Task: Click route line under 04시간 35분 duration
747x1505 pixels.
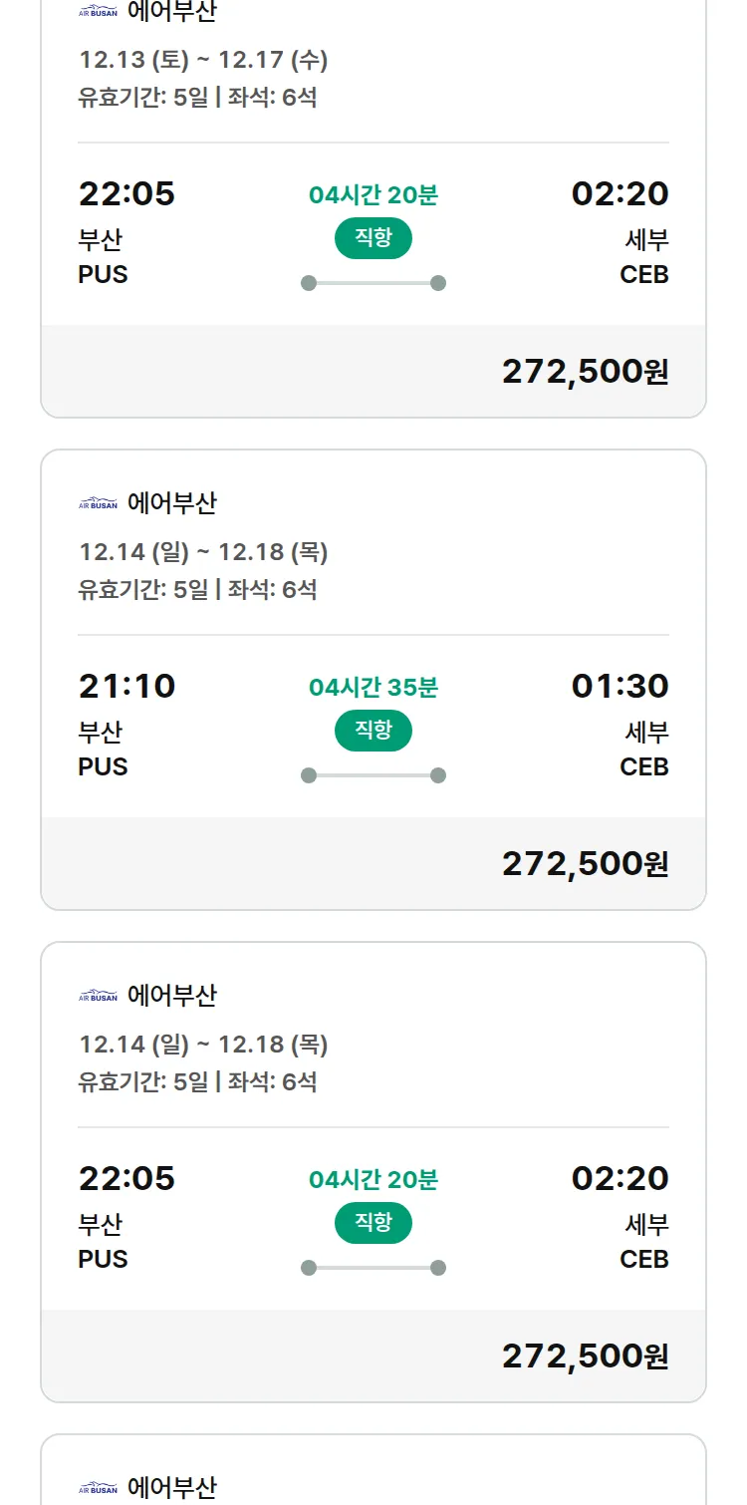Action: 373,775
